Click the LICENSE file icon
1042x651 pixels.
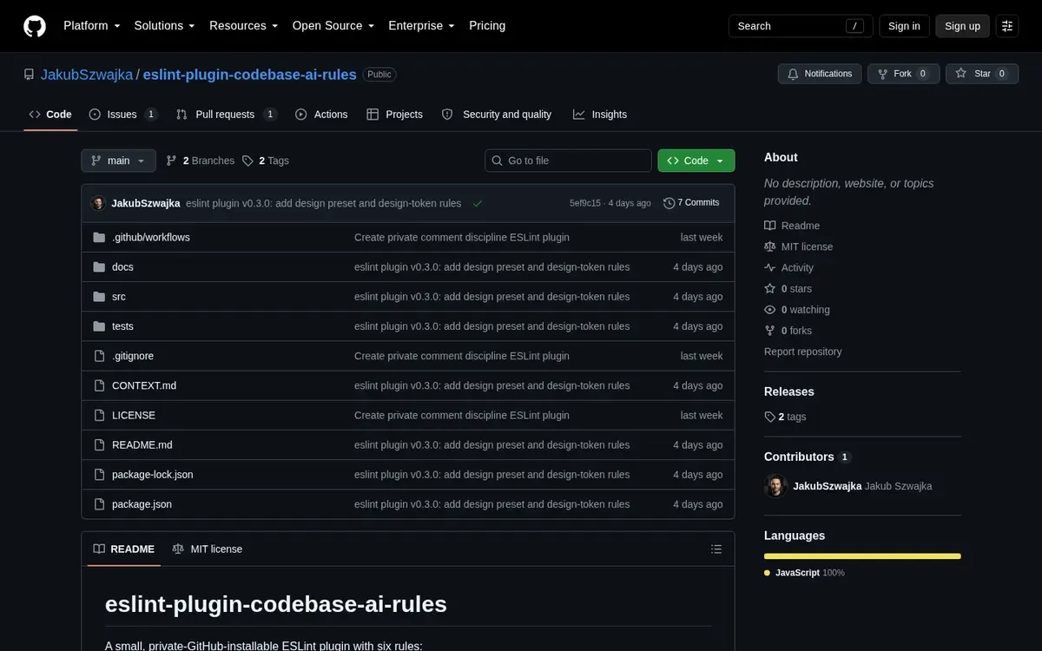[x=99, y=415]
